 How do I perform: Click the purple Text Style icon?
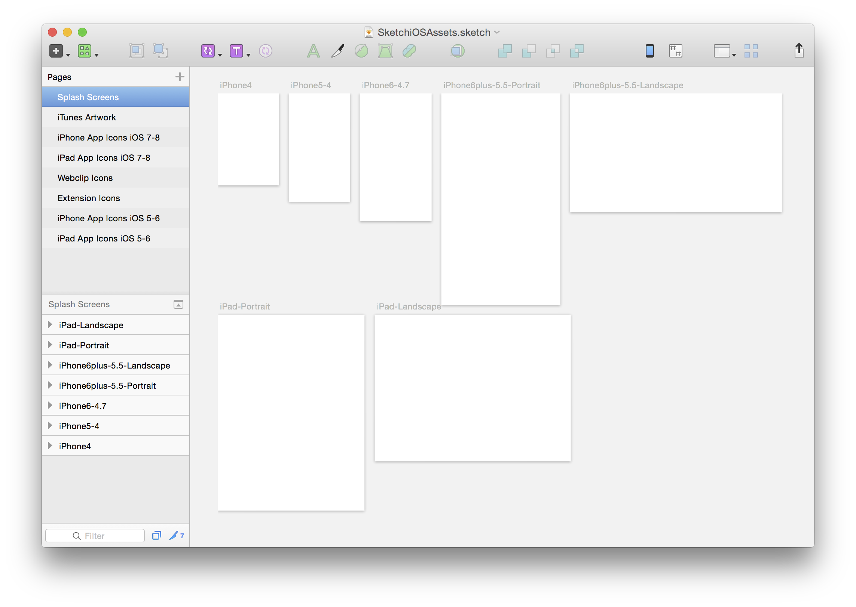click(236, 51)
